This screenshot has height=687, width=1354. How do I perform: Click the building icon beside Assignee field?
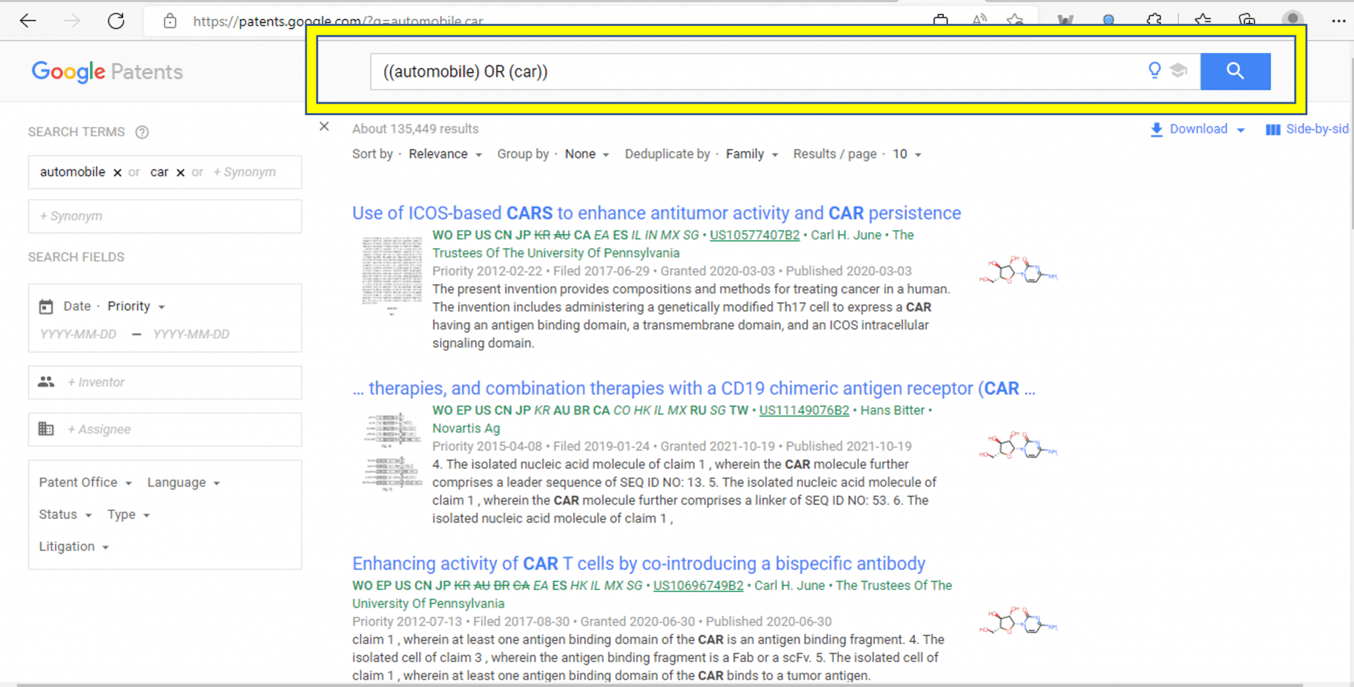[x=46, y=428]
